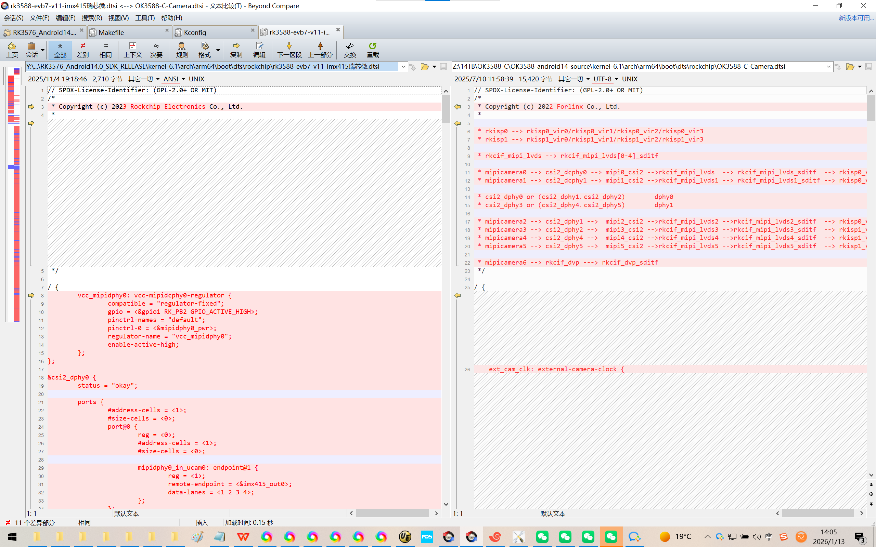Click the Swap sides (交换) icon
Screen dimensions: 876x547
[350, 50]
